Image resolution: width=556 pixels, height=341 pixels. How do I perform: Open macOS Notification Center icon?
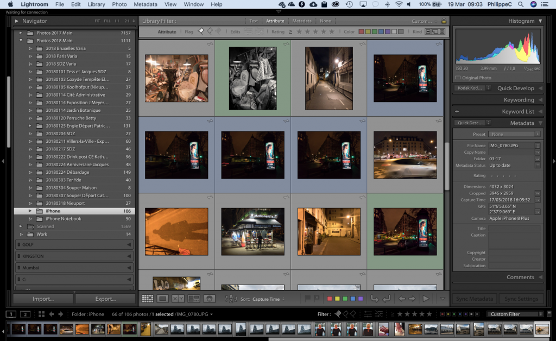(545, 4)
